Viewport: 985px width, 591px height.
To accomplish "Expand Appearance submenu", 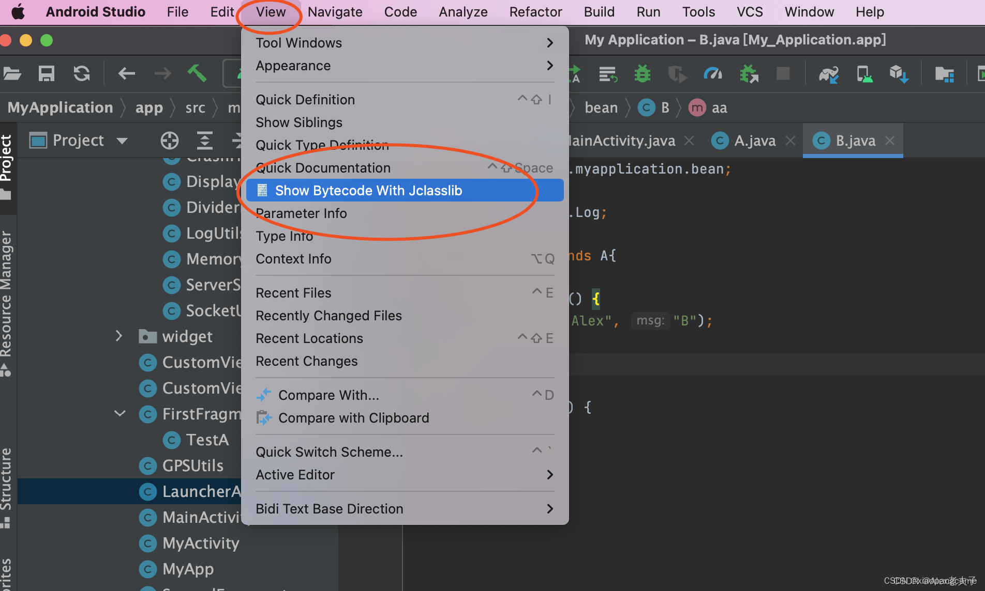I will (x=405, y=66).
